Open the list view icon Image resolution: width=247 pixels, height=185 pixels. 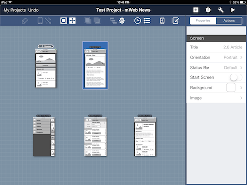click(147, 21)
